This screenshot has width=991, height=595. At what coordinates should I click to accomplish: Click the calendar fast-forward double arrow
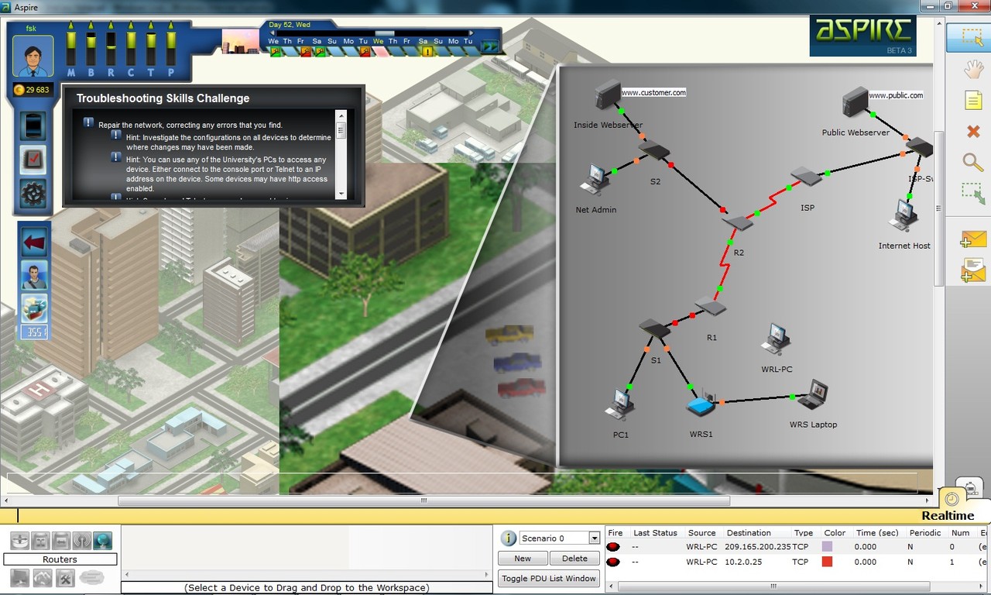tap(490, 46)
